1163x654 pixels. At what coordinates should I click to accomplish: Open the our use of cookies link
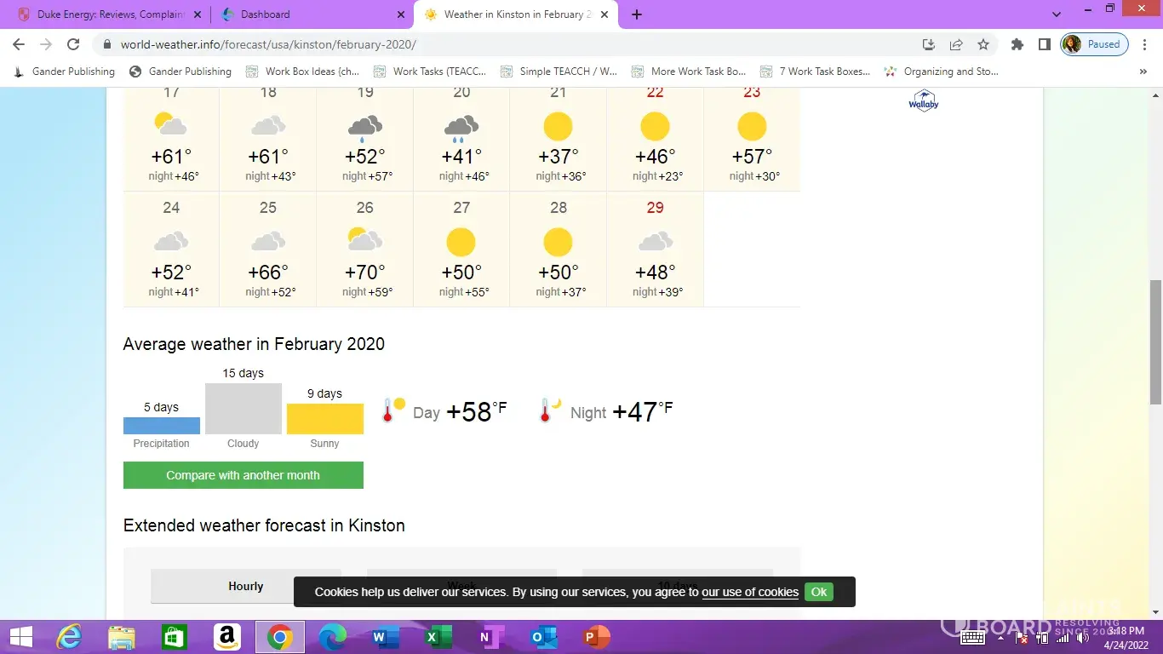point(749,592)
